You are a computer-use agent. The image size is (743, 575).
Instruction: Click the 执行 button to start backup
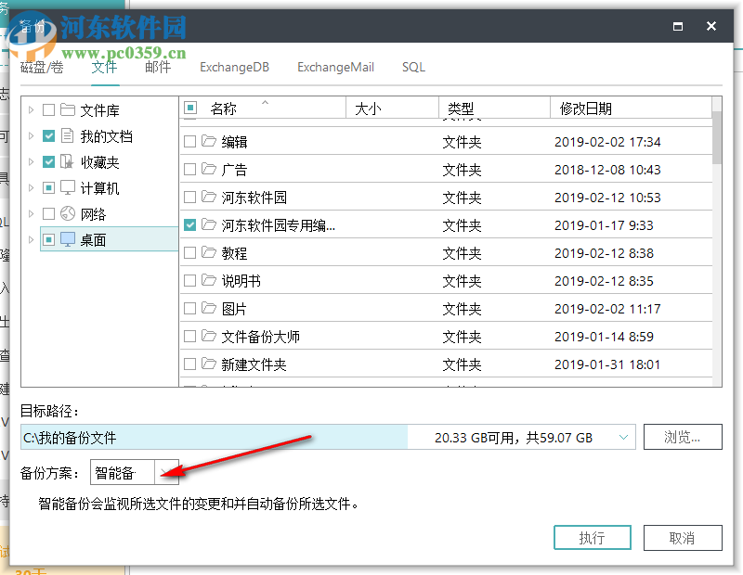tap(593, 537)
